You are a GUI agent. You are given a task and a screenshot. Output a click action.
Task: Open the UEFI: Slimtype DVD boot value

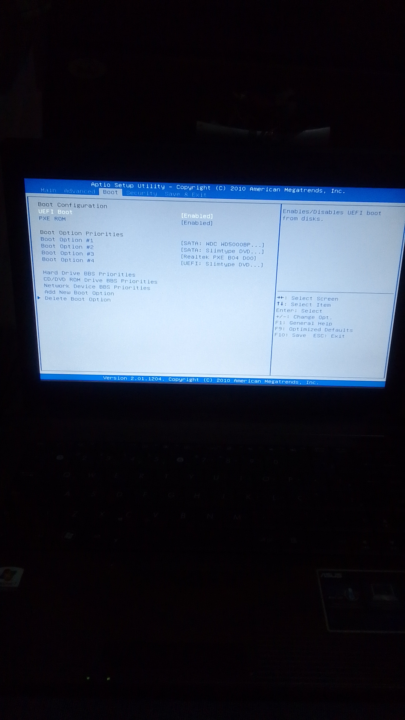tap(222, 264)
